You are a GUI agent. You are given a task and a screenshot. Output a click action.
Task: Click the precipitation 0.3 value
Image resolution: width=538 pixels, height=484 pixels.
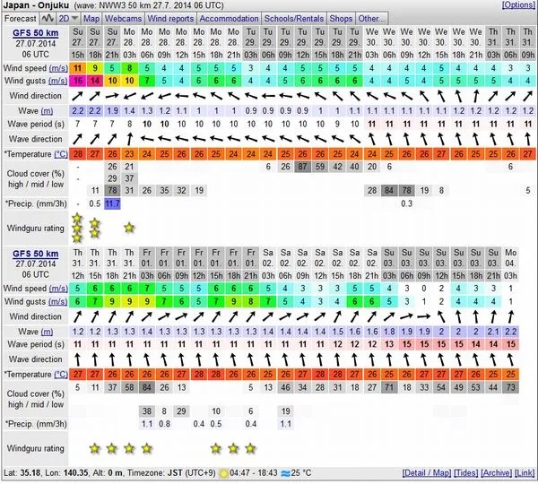406,203
